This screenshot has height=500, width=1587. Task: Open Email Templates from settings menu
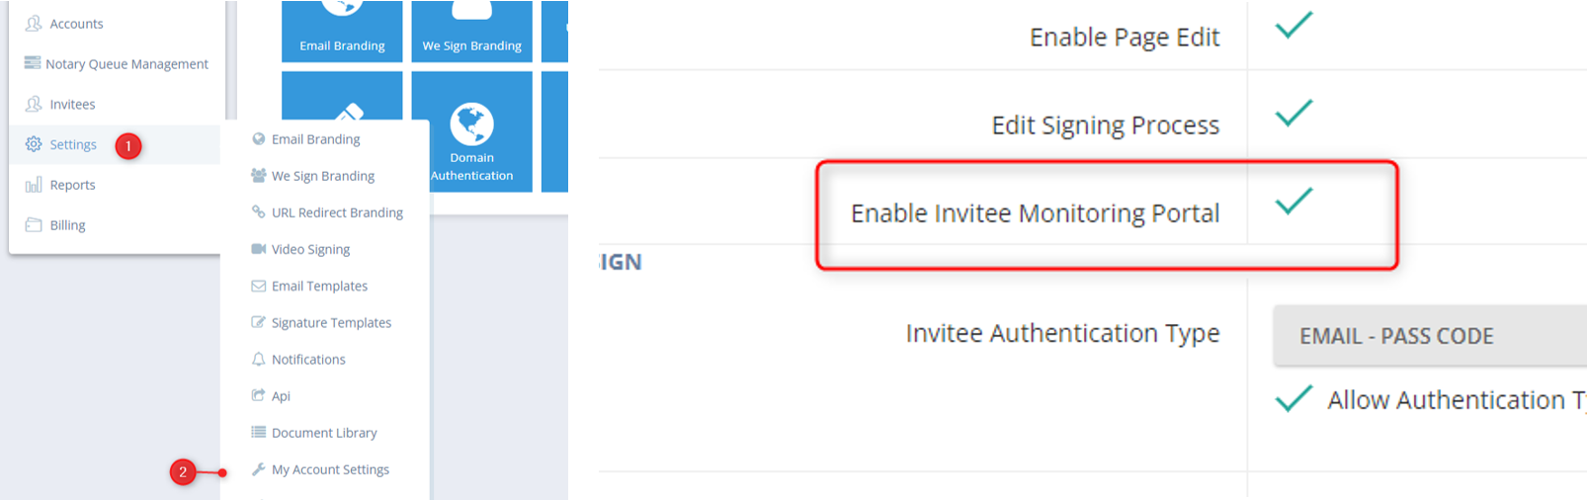pyautogui.click(x=319, y=287)
